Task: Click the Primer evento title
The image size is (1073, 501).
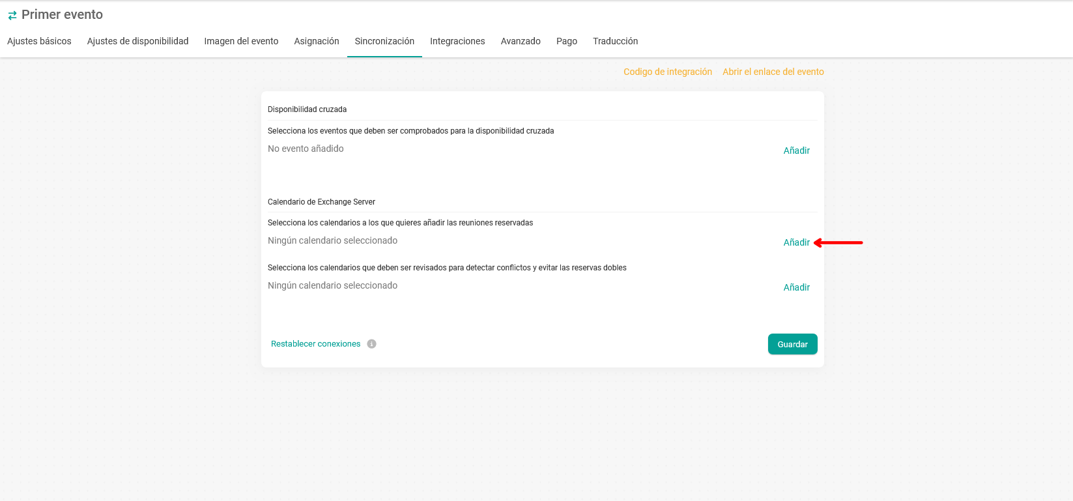Action: click(x=62, y=14)
